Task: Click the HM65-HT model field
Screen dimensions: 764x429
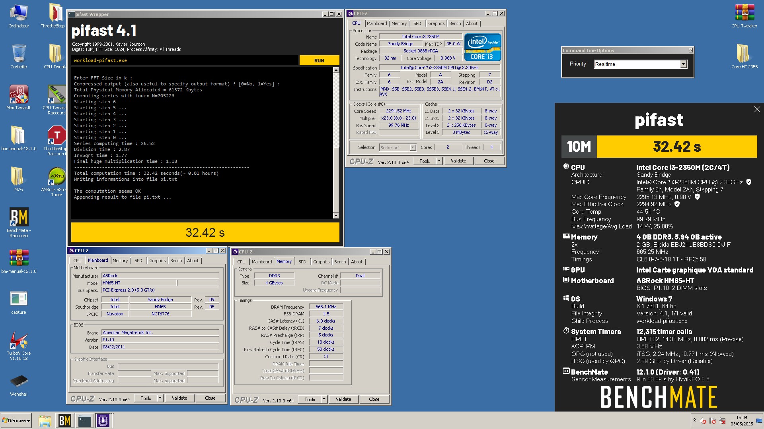Action: [139, 283]
